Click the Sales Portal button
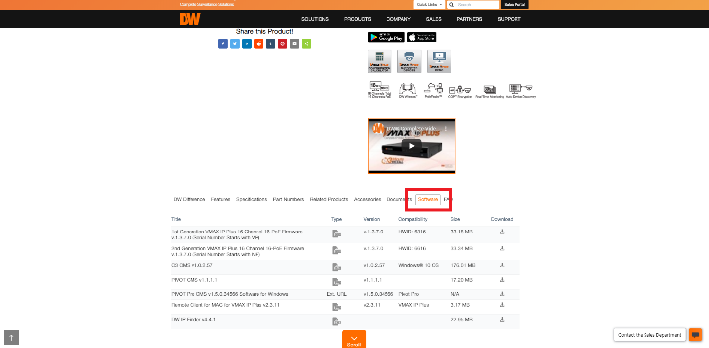Viewport: 709px width, 348px height. pyautogui.click(x=515, y=5)
